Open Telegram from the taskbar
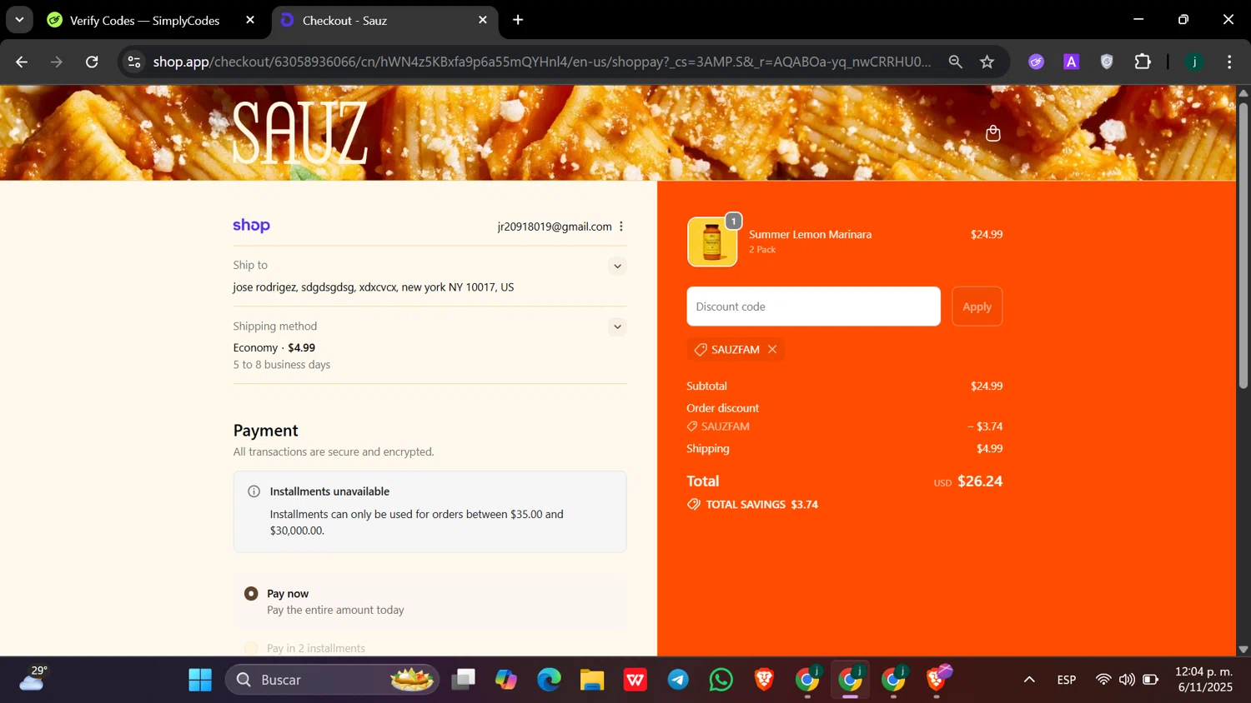 coord(678,681)
